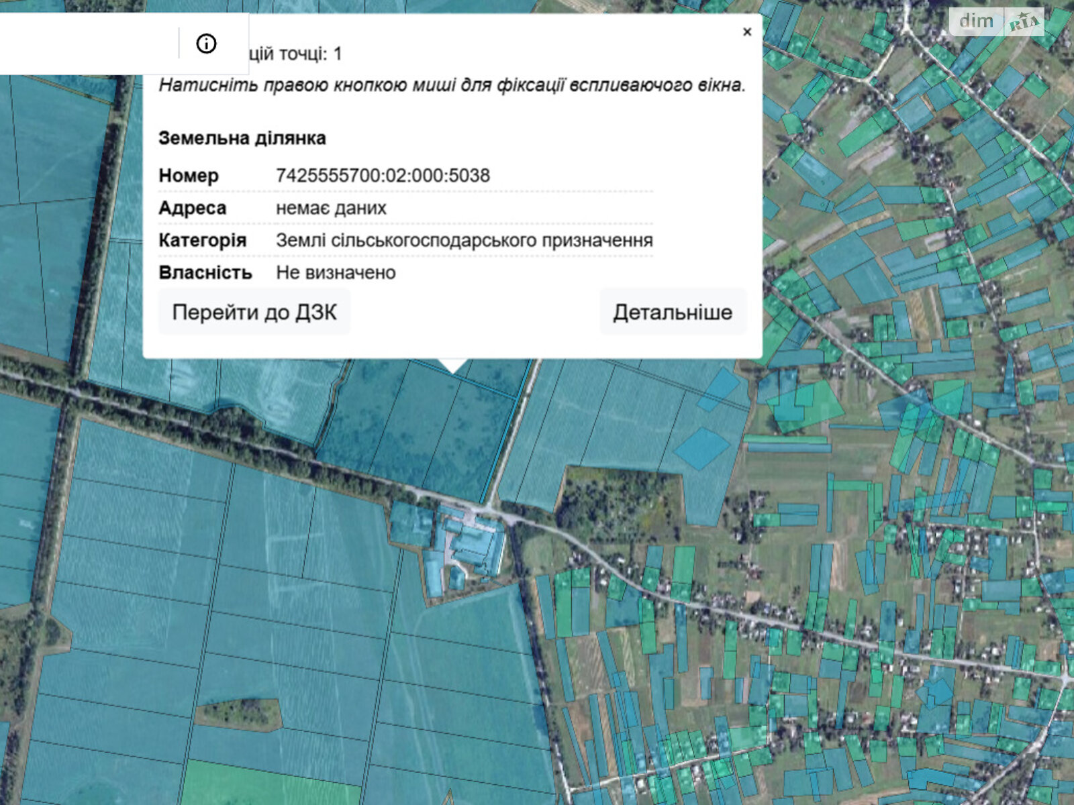Click the "Власність" row label

205,272
